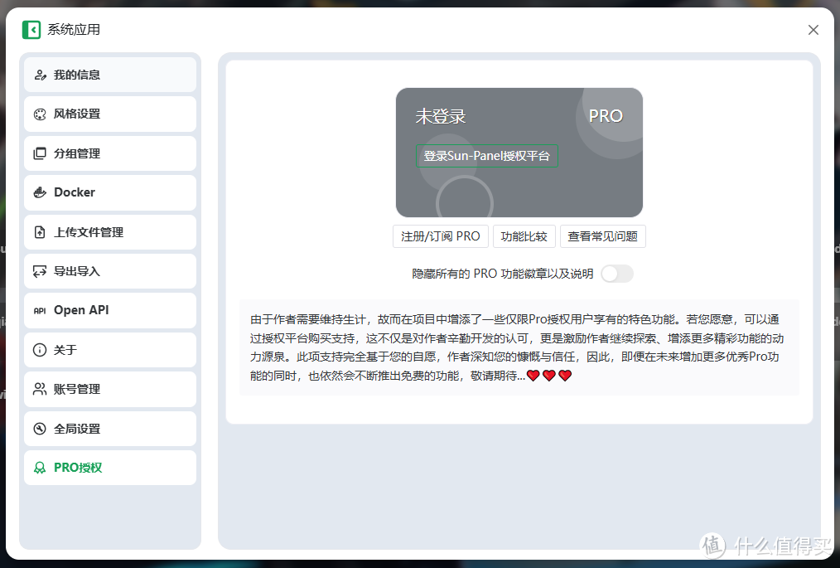Click the upload file icon beside 上传文件管理
This screenshot has width=840, height=568.
coord(41,232)
